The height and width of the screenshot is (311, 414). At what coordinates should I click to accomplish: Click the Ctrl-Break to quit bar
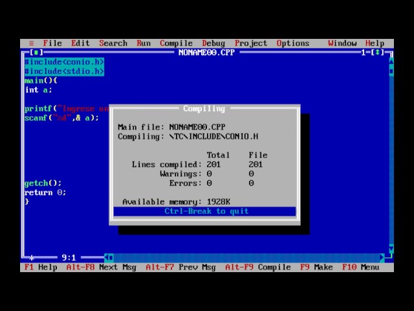[204, 211]
